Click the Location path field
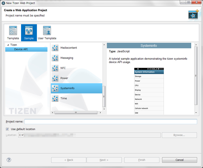 [89, 135]
